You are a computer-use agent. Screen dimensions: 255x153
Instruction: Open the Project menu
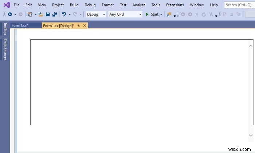pos(58,5)
